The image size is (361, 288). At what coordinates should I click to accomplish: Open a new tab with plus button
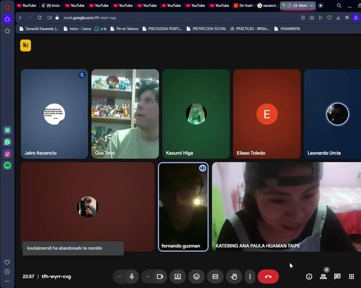(321, 6)
